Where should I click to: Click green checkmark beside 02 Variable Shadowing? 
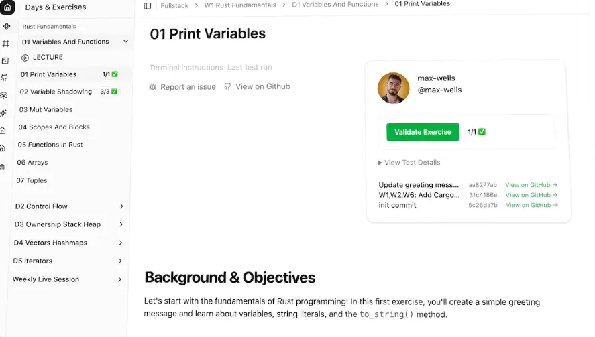tap(114, 92)
